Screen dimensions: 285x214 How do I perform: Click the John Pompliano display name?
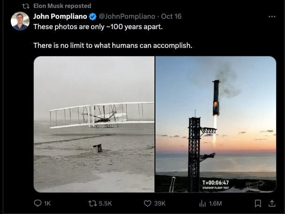tap(60, 16)
